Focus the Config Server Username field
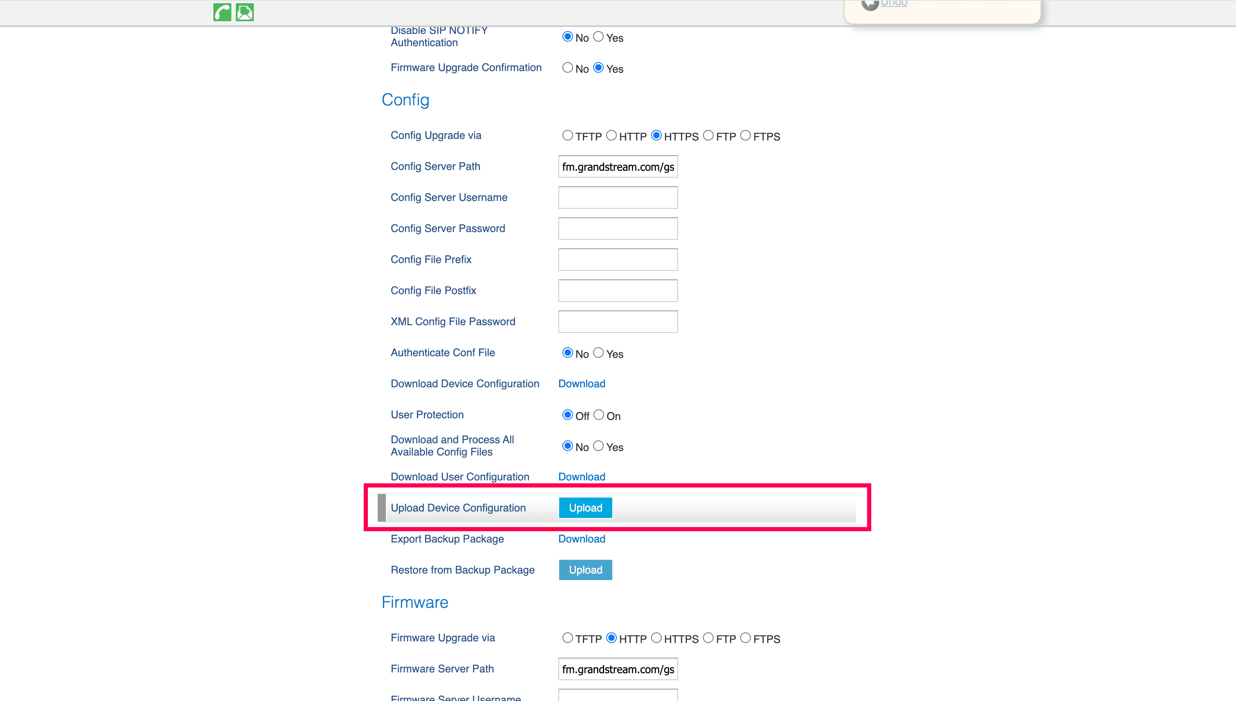 coord(618,197)
